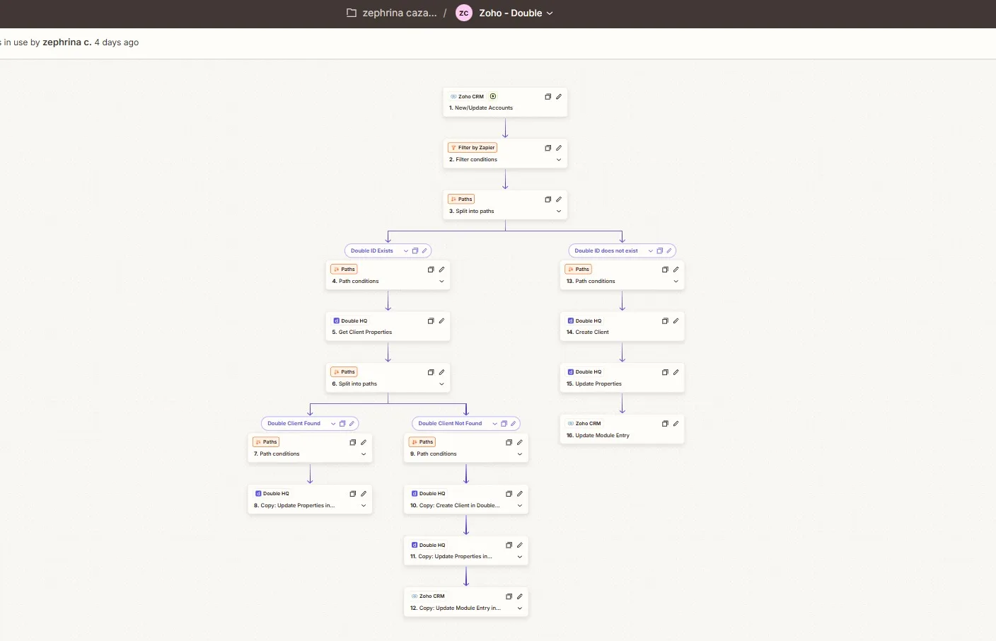Viewport: 996px width, 641px height.
Task: Edit step 7 Path conditions
Action: tap(364, 442)
